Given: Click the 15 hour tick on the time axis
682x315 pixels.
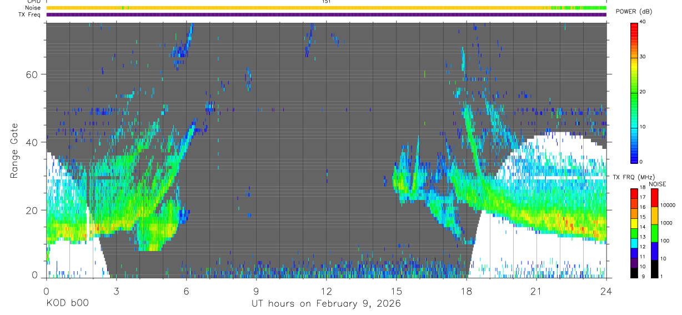Looking at the screenshot, I should coord(396,291).
